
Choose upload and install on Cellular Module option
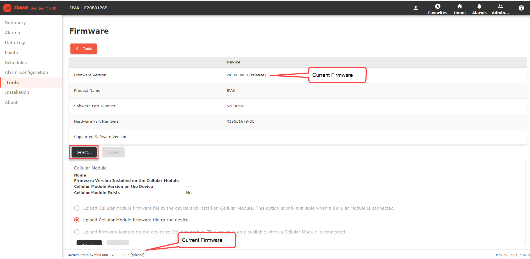[77, 208]
